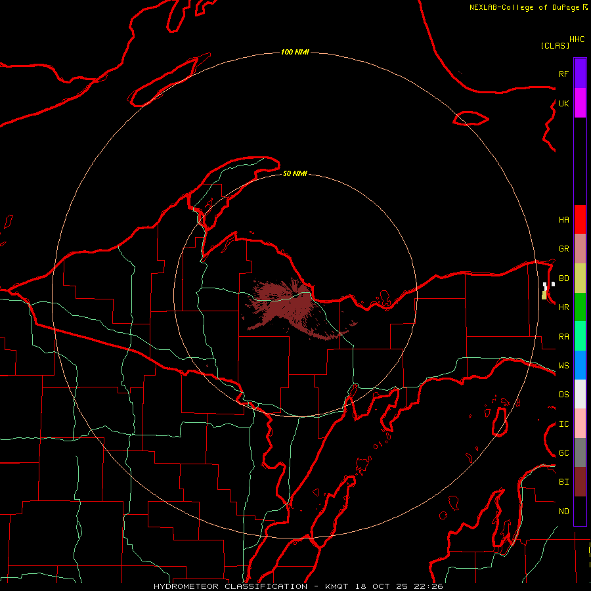Click the 'HR' legend label
591x591 pixels.
tap(563, 307)
